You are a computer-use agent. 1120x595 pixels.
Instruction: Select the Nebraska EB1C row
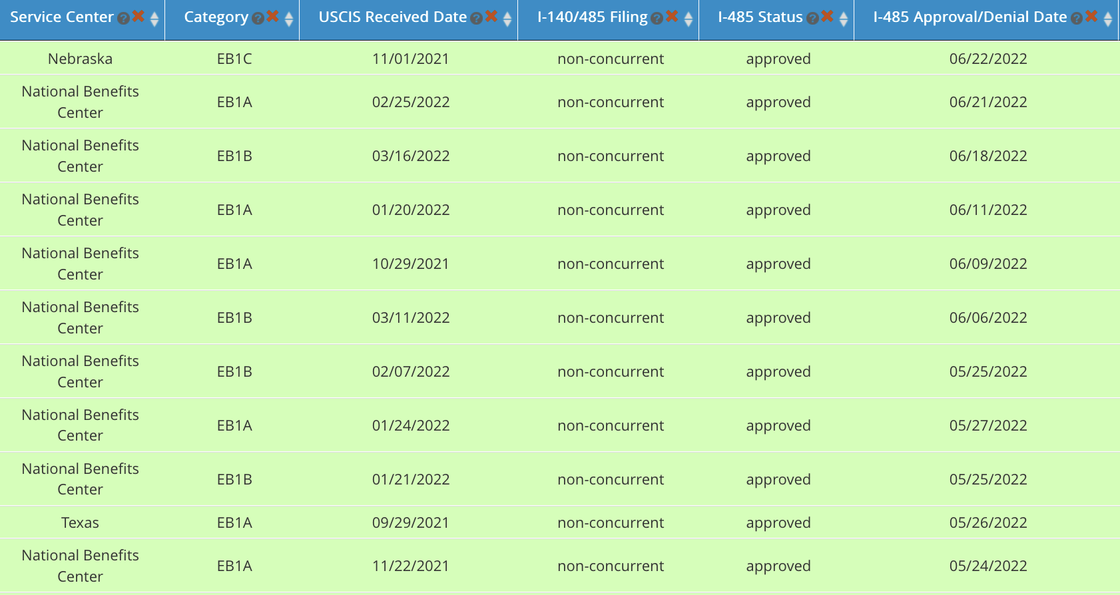click(559, 58)
